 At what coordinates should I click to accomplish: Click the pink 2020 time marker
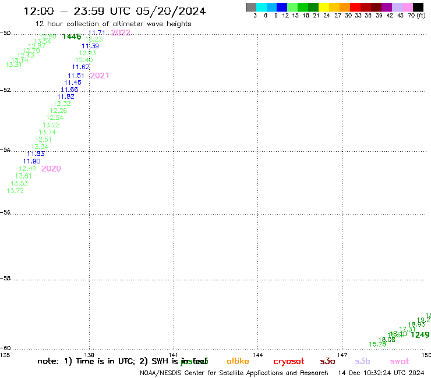51,169
